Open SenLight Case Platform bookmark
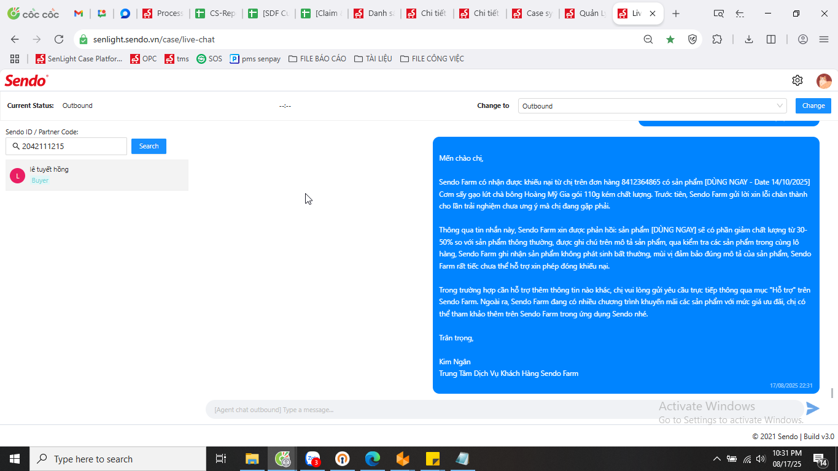The width and height of the screenshot is (838, 471). 79,59
